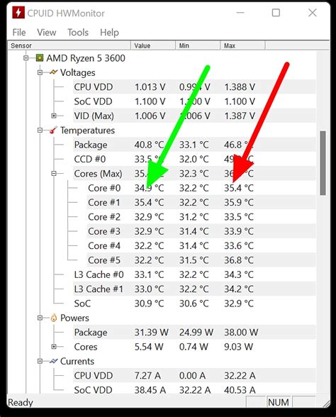
Task: Collapse the Powers section
Action: (40, 318)
